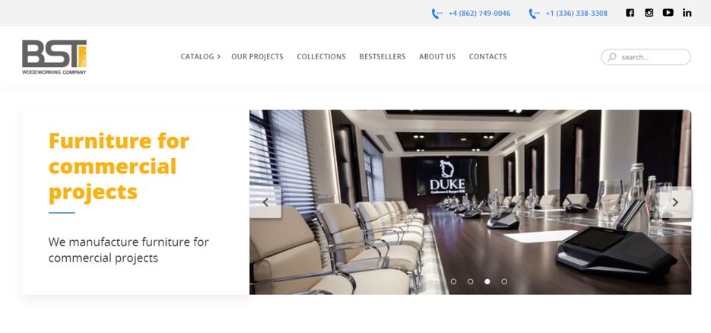The width and height of the screenshot is (711, 333).
Task: Focus the search input field
Action: [x=646, y=57]
